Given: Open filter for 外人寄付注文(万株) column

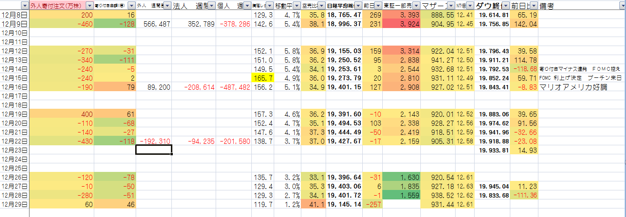Looking at the screenshot, I should pos(89,6).
